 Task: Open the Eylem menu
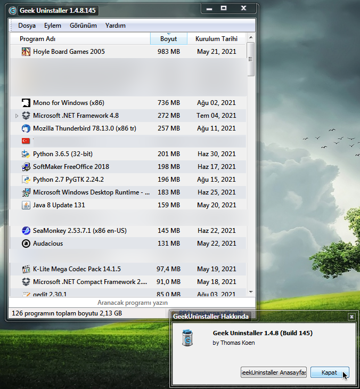point(53,26)
